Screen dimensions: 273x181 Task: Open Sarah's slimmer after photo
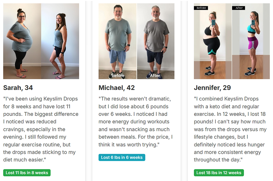click(x=60, y=41)
